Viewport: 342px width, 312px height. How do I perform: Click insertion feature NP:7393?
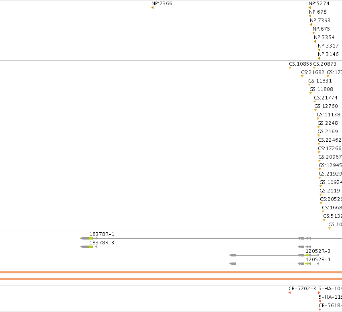click(320, 20)
